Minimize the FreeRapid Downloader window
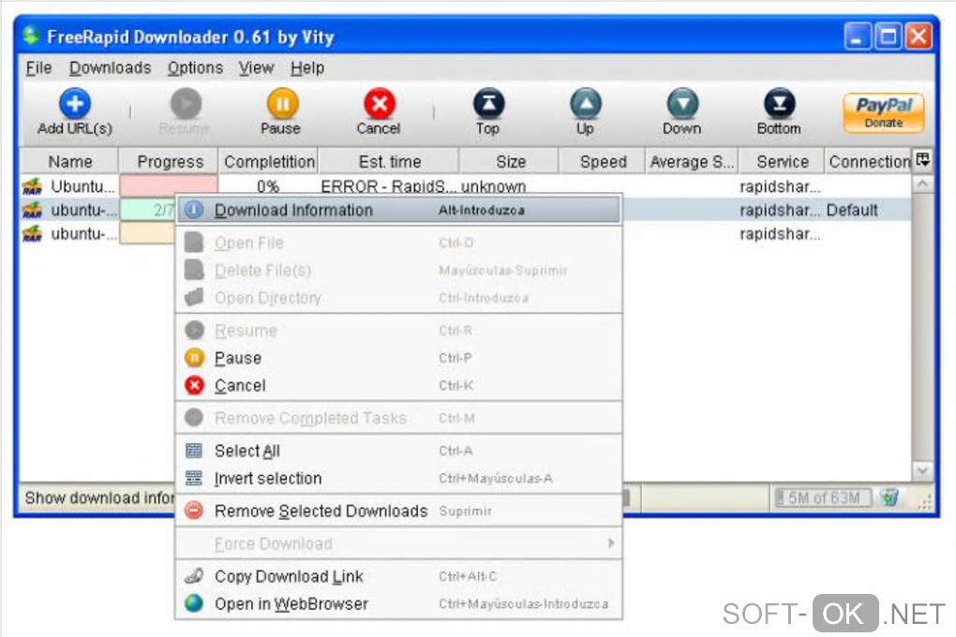The image size is (956, 637). [x=858, y=37]
